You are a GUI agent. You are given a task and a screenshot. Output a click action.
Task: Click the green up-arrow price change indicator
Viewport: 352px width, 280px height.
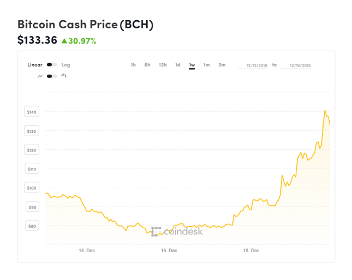64,41
